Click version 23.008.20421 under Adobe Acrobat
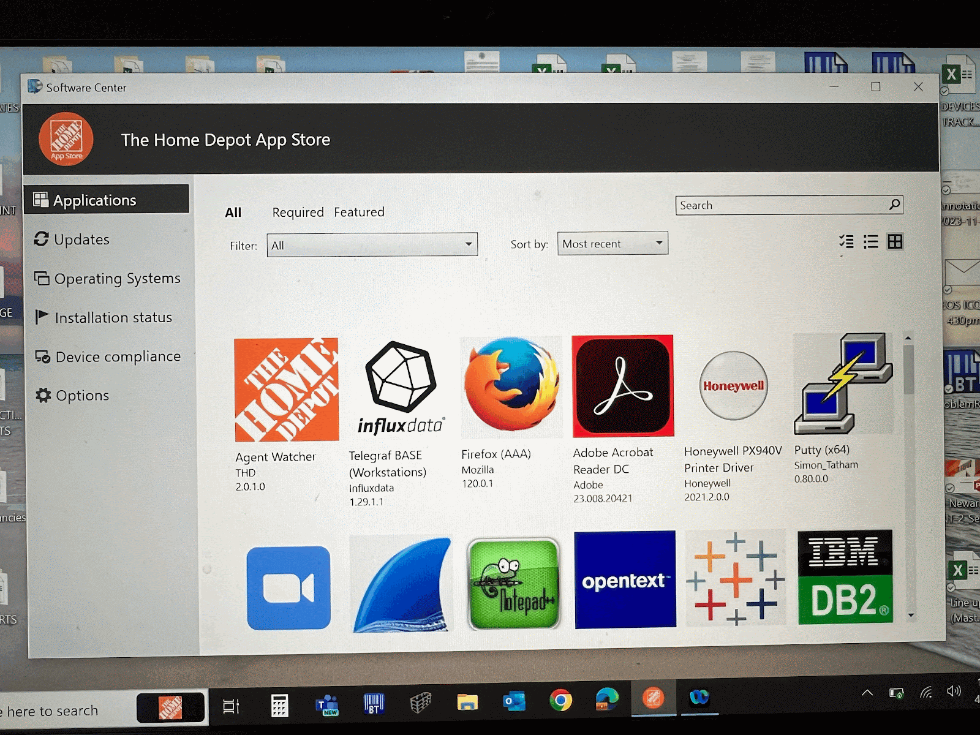Viewport: 980px width, 735px height. pyautogui.click(x=603, y=499)
